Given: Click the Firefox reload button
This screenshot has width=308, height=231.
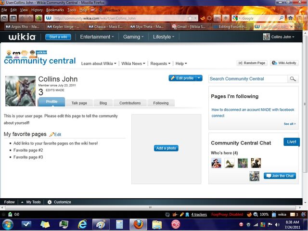Looking at the screenshot, I should pyautogui.click(x=4, y=18).
